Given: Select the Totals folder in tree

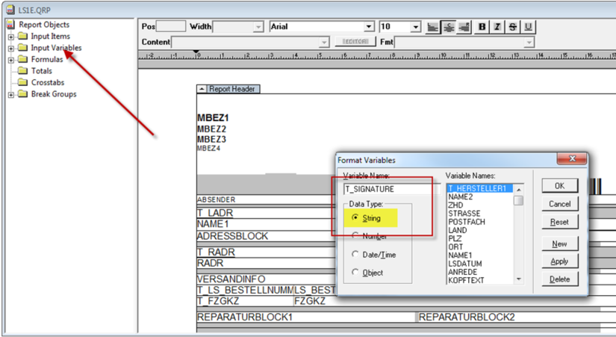Looking at the screenshot, I should pos(41,71).
